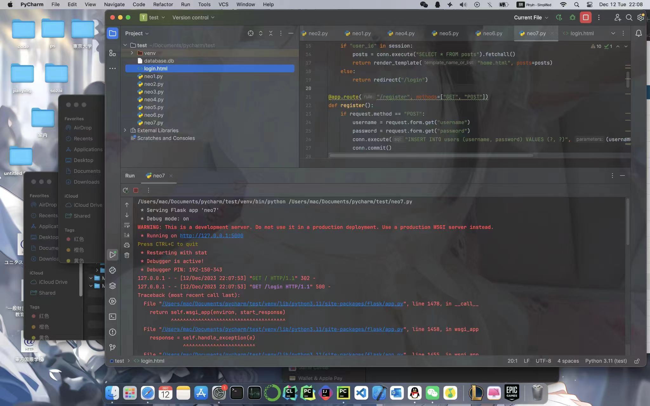The image size is (650, 406).
Task: Toggle the Run tool window button
Action: [x=112, y=255]
